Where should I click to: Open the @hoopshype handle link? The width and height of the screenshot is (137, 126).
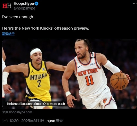pos(24,8)
